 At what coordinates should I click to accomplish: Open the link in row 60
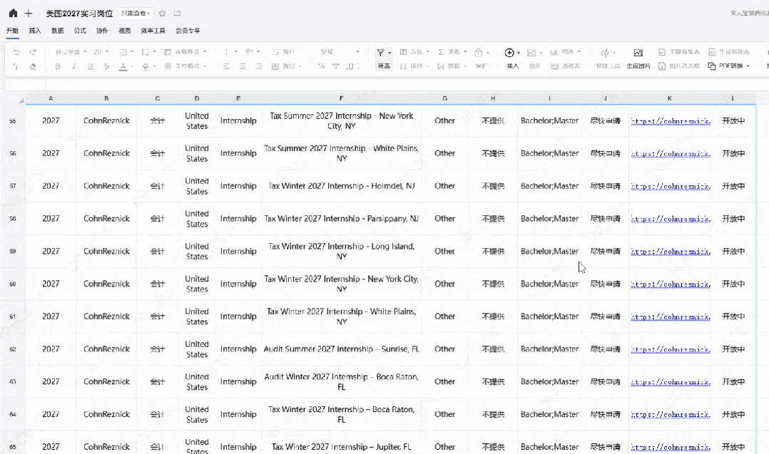click(671, 284)
